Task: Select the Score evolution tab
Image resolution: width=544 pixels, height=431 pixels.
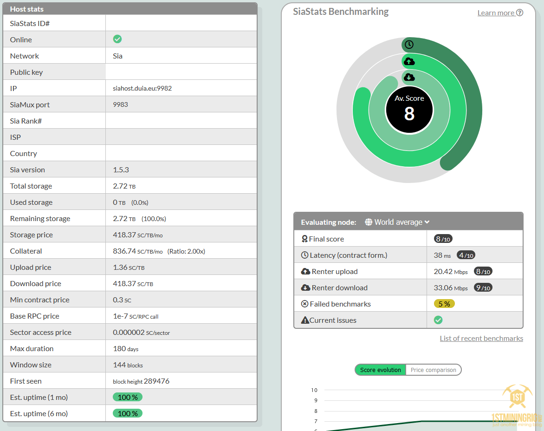Action: coord(380,370)
